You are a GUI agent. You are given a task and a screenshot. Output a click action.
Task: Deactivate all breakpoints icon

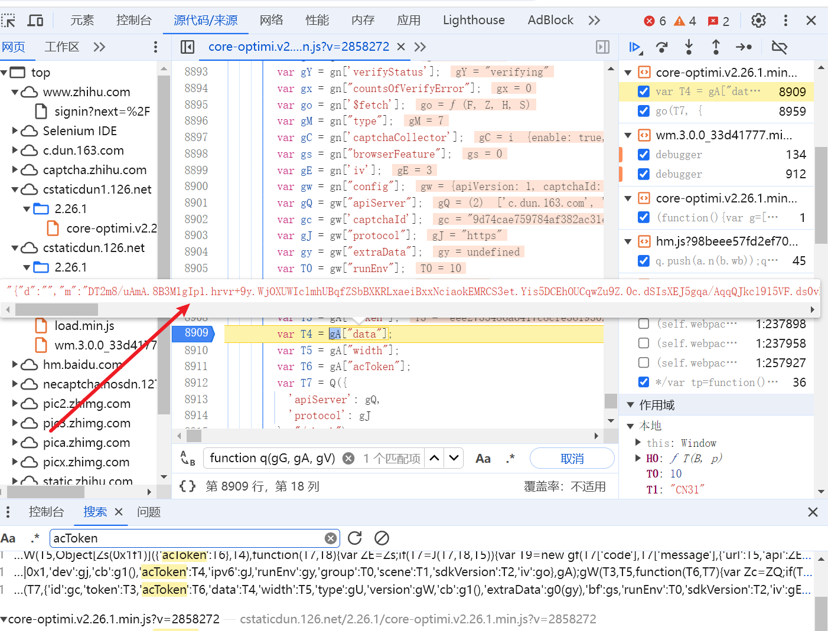(780, 47)
